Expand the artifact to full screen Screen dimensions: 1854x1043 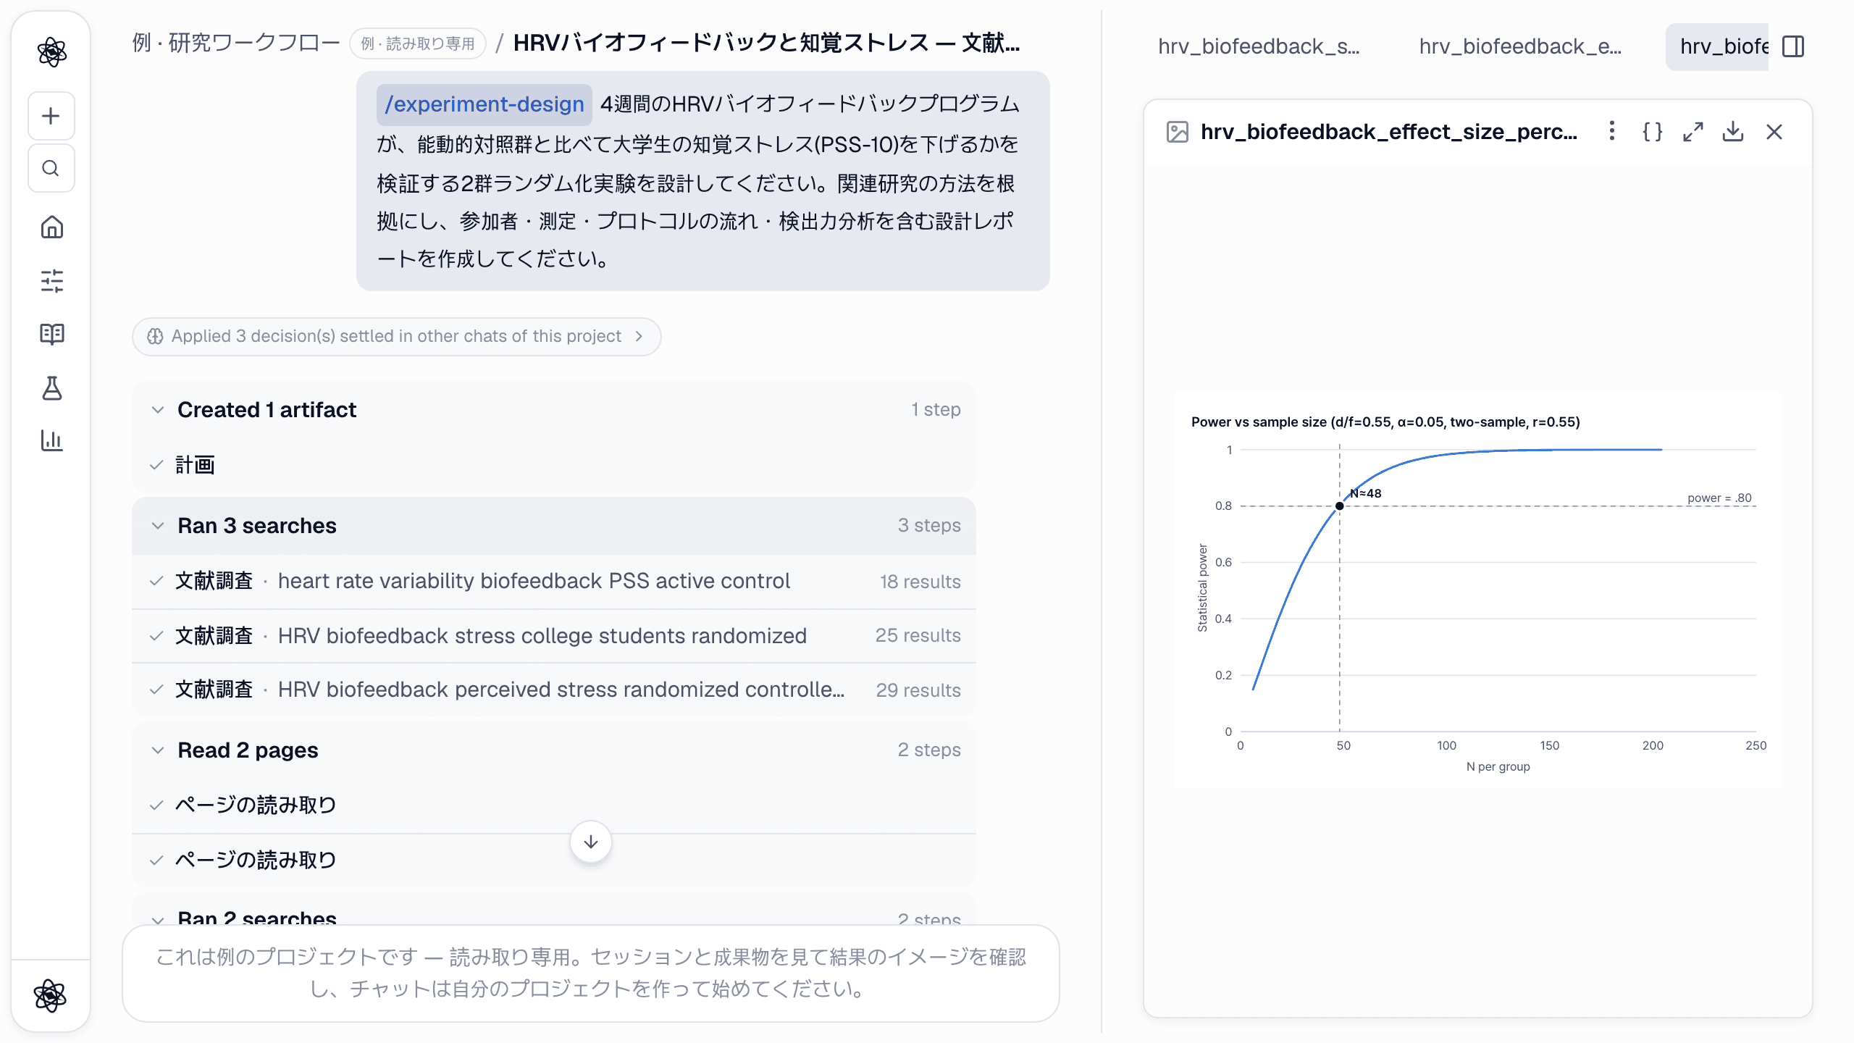(x=1692, y=131)
